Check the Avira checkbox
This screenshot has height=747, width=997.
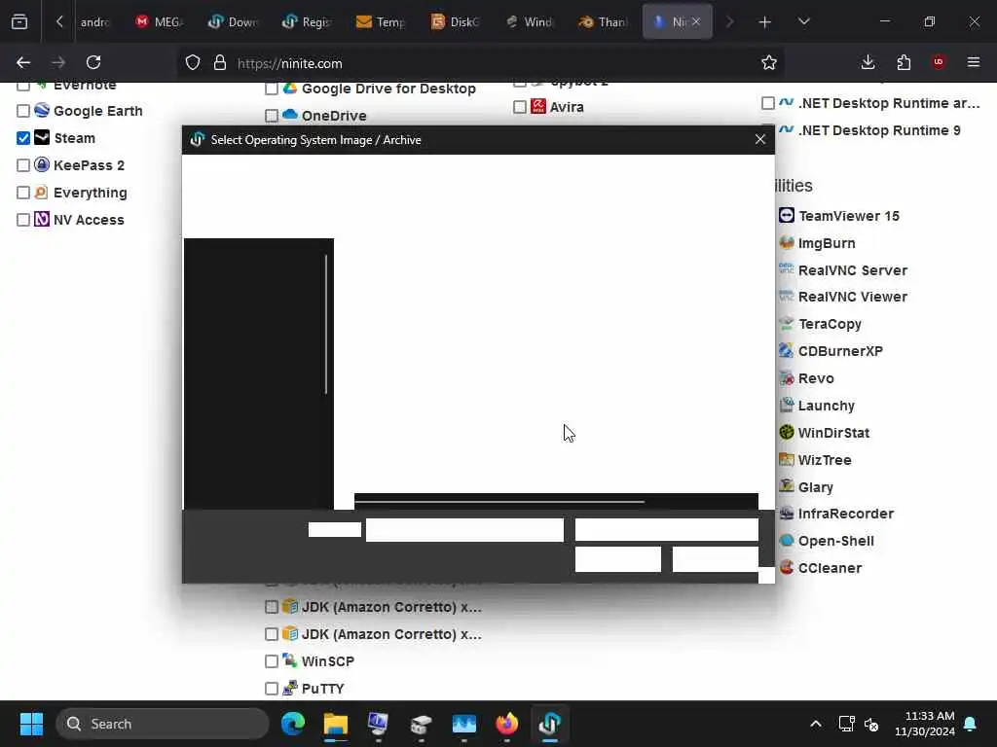[x=520, y=107]
